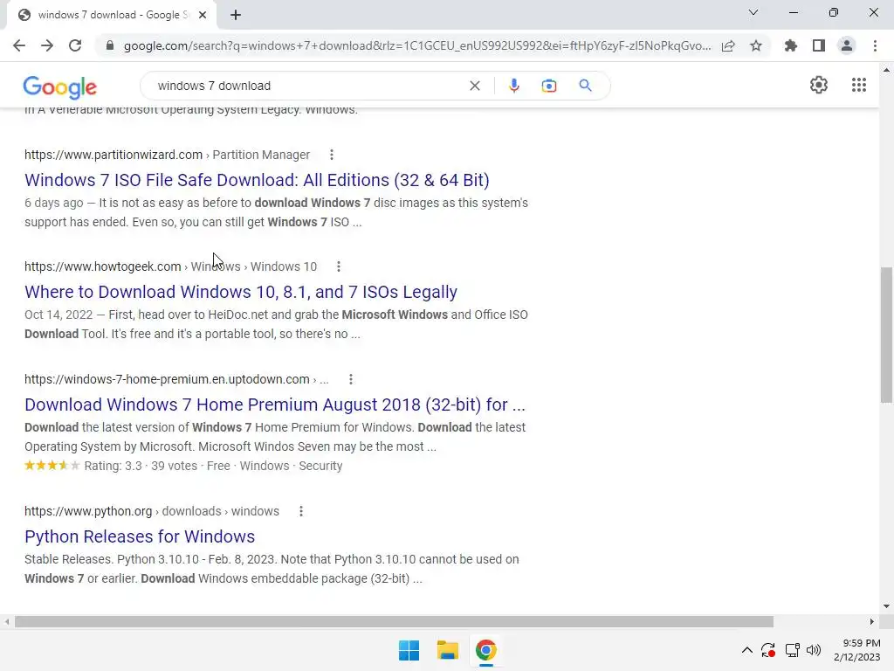Click the howtogeek.com URL breadcrumb

[170, 266]
